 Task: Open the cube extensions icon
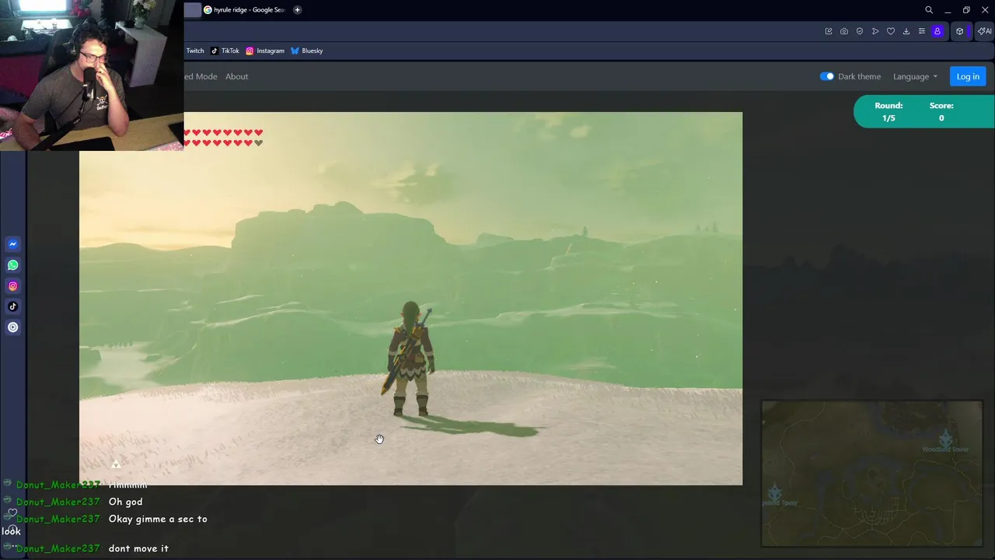click(x=960, y=31)
